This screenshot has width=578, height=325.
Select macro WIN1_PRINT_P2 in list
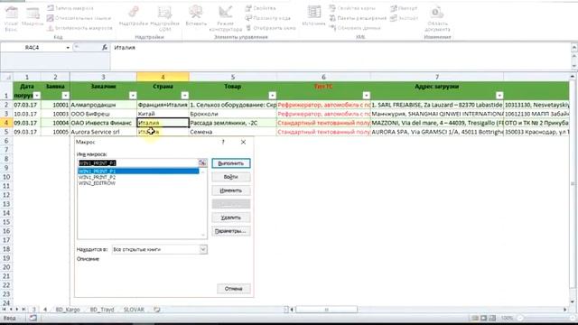(x=138, y=177)
